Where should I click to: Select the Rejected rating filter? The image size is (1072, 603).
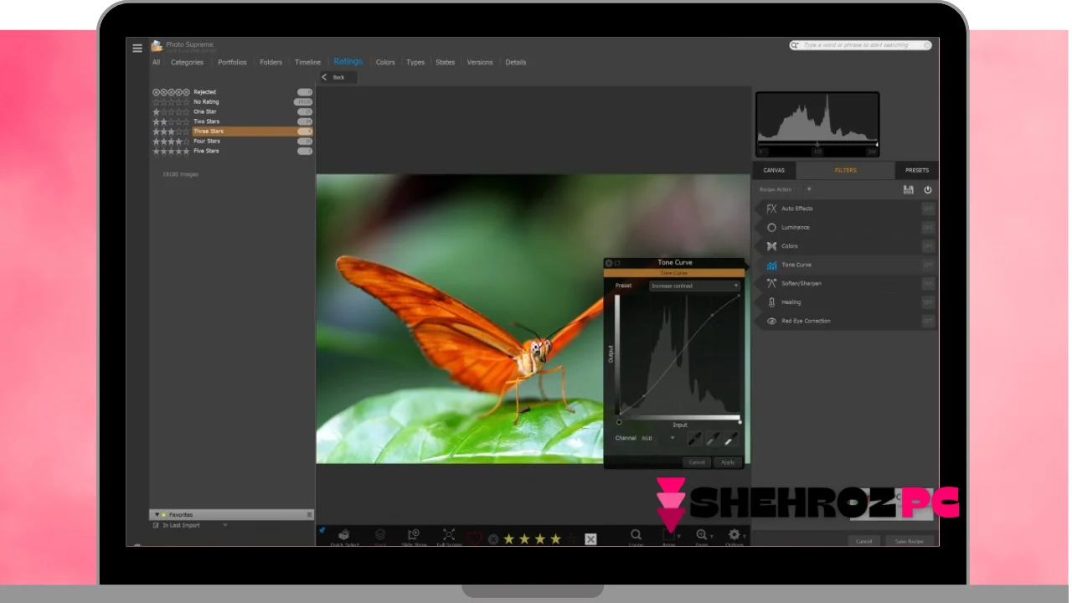point(232,91)
